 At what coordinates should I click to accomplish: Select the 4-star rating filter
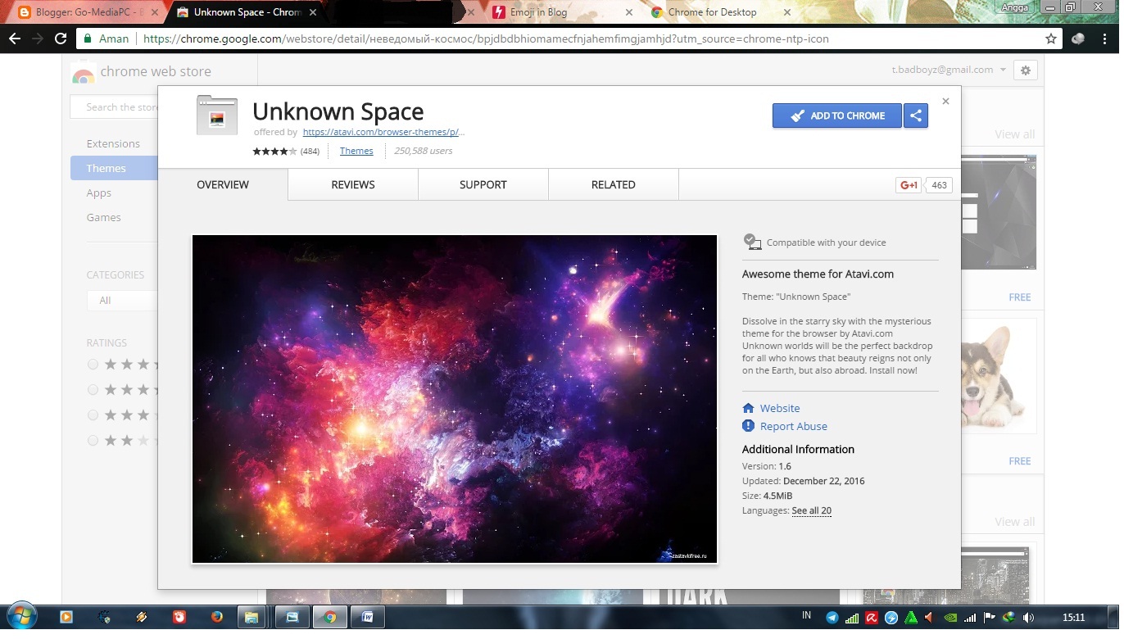click(93, 389)
